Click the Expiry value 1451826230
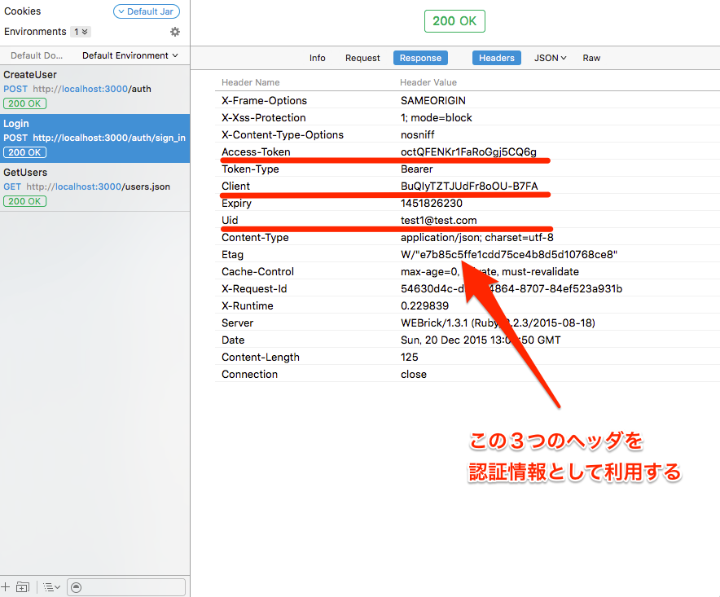This screenshot has width=720, height=597. click(431, 203)
